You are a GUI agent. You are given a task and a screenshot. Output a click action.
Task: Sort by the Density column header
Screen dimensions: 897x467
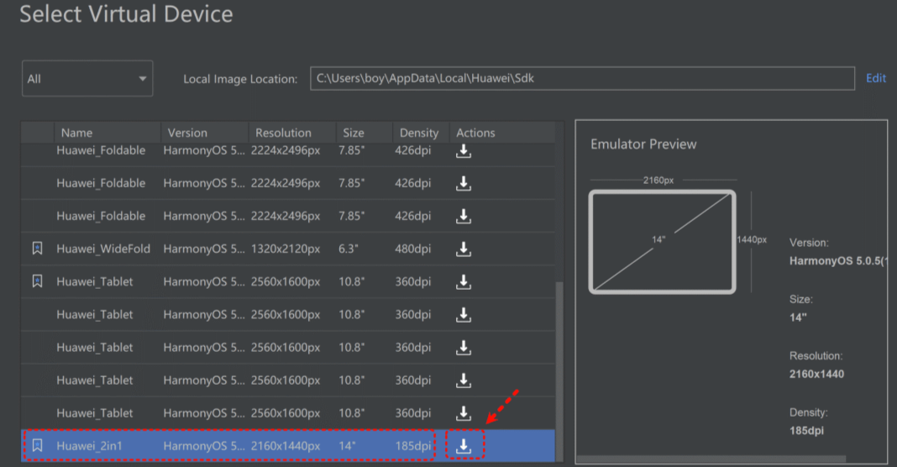(x=419, y=133)
